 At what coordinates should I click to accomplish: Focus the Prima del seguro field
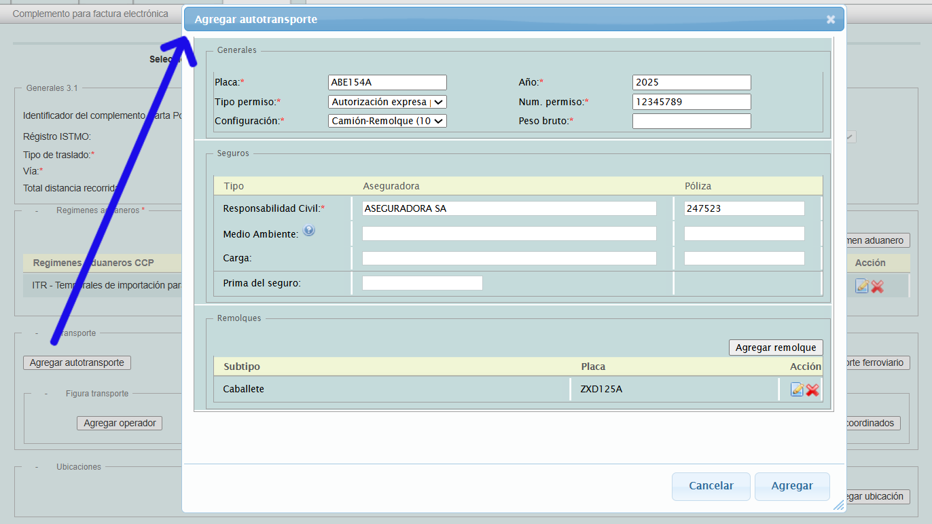[x=422, y=283]
